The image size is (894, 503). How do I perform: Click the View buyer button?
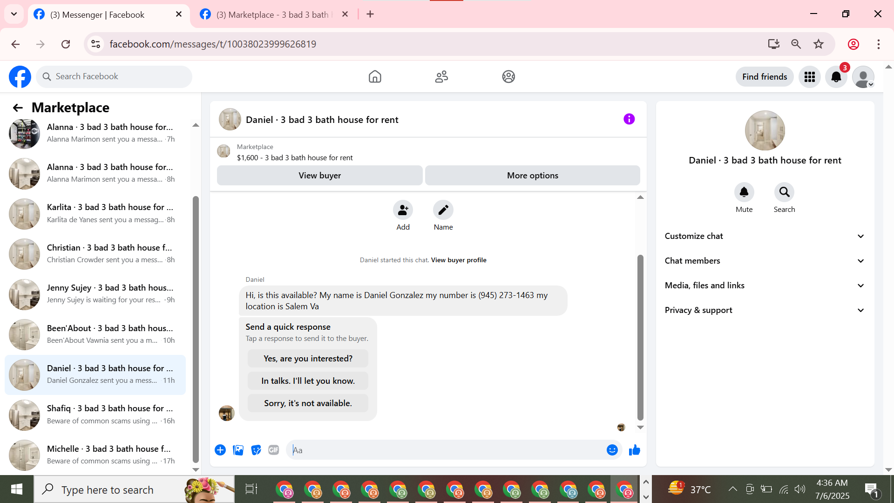point(320,176)
